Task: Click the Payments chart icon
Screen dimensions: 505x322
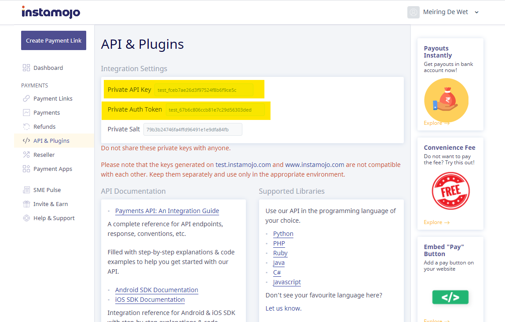Action: [26, 112]
